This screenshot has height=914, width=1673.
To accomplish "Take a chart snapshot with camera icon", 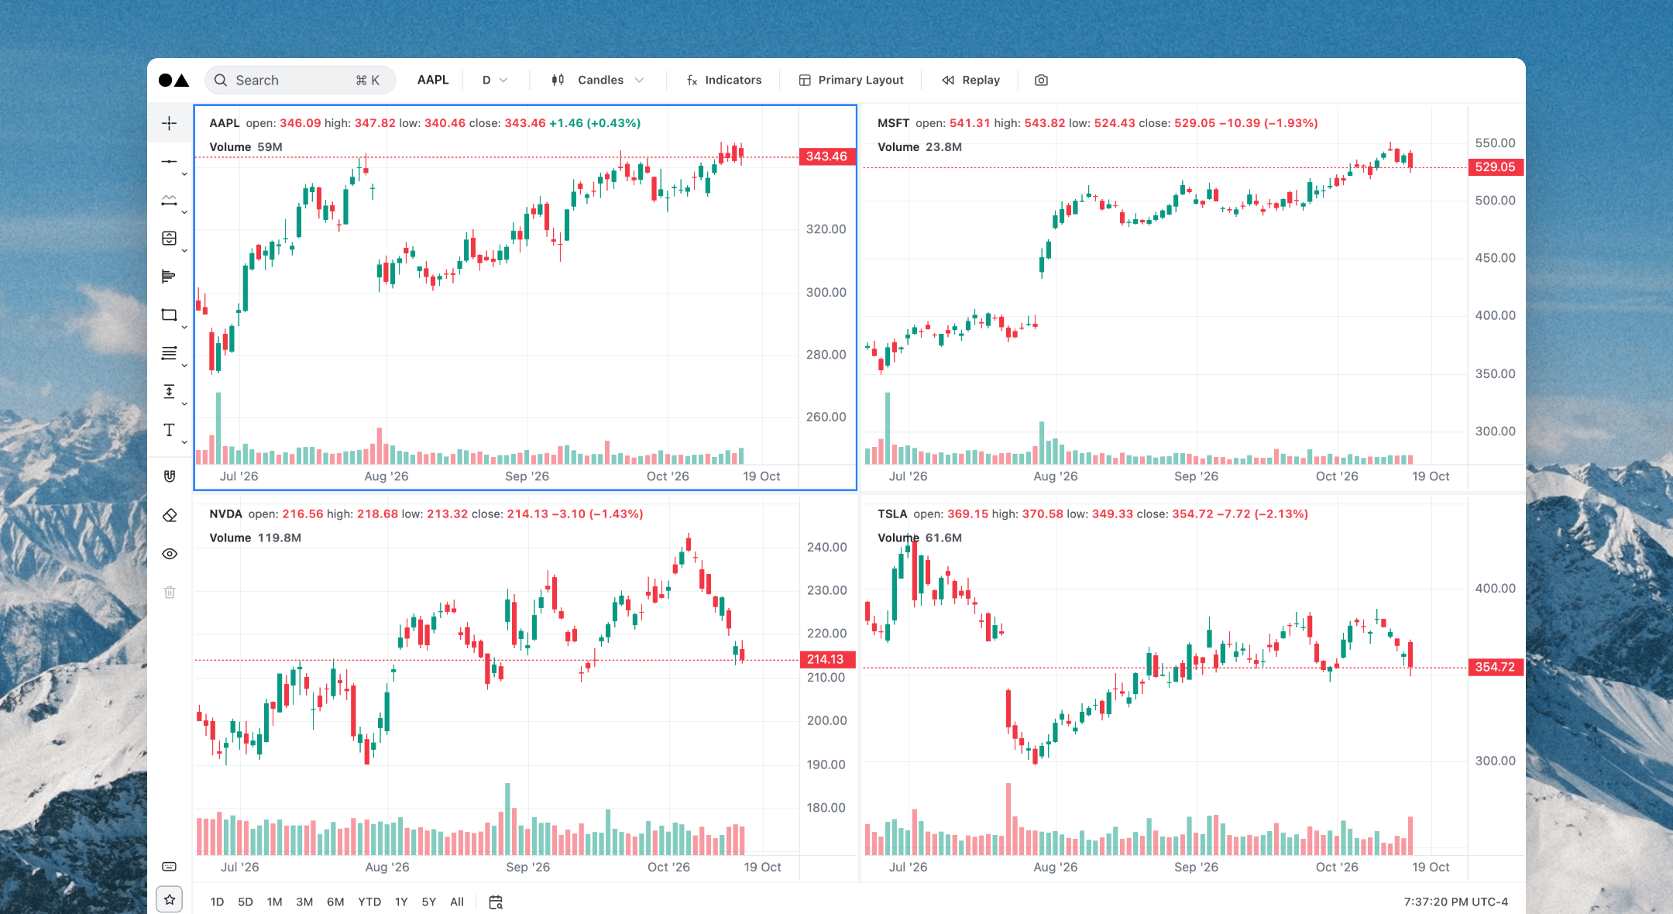I will point(1041,81).
